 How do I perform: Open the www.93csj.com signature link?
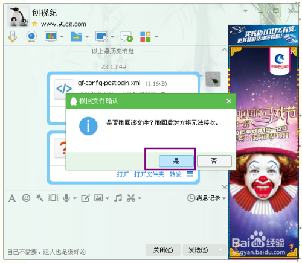[x=63, y=24]
